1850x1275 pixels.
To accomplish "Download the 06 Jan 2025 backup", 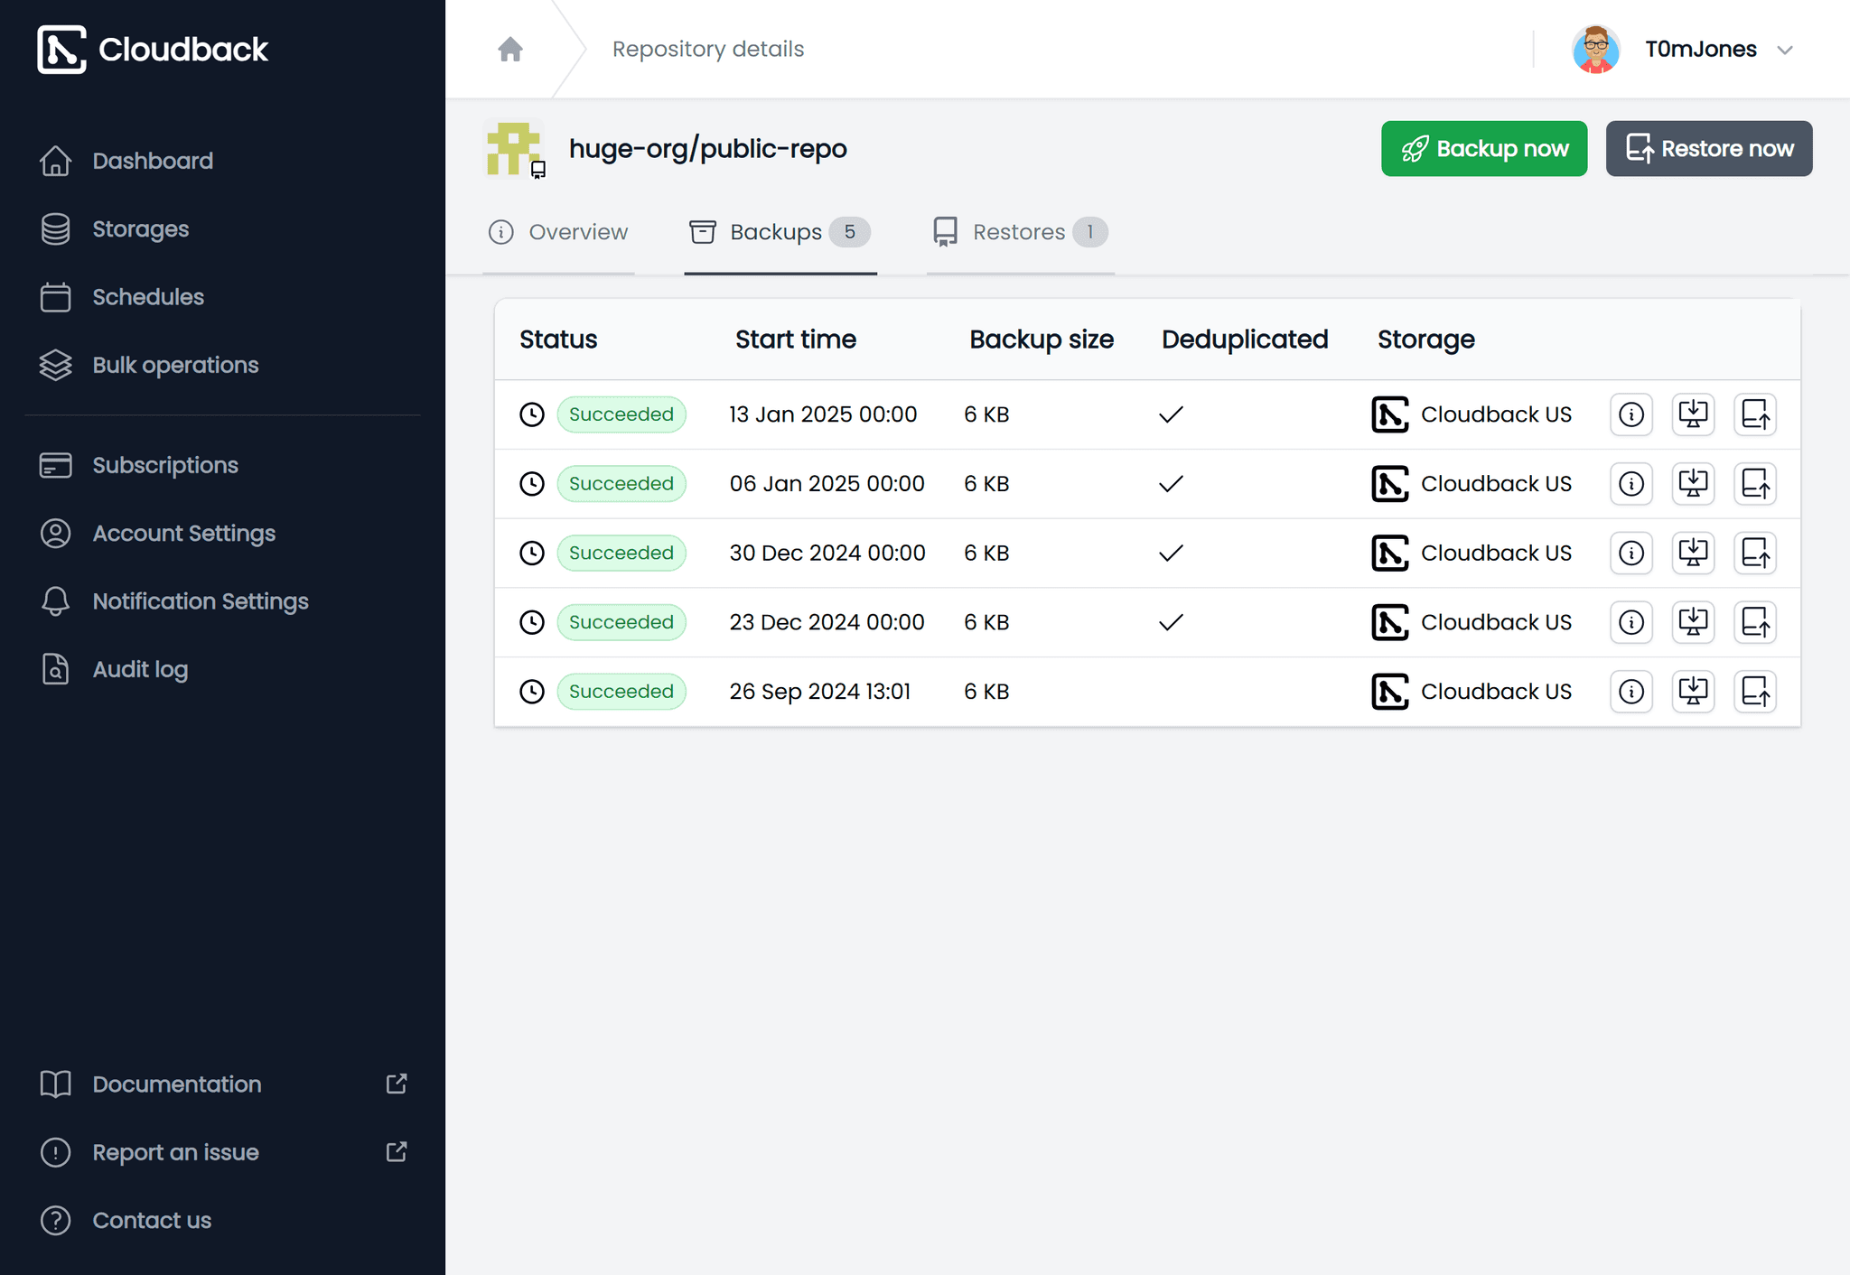I will click(x=1693, y=484).
